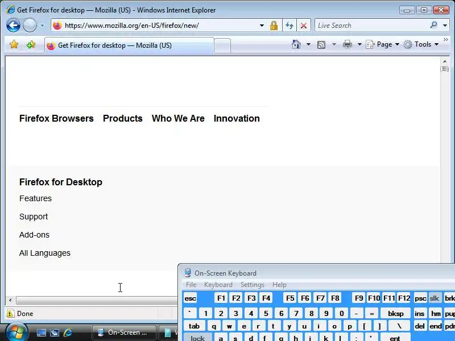Add to Favorites with green plus star

point(31,45)
